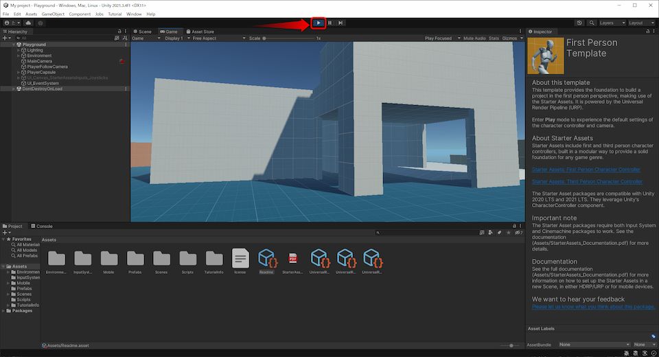Switch to the Scene tab
This screenshot has width=659, height=357.
tap(143, 32)
